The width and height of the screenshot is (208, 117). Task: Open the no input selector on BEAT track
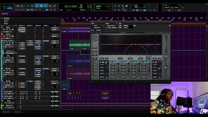[55, 28]
